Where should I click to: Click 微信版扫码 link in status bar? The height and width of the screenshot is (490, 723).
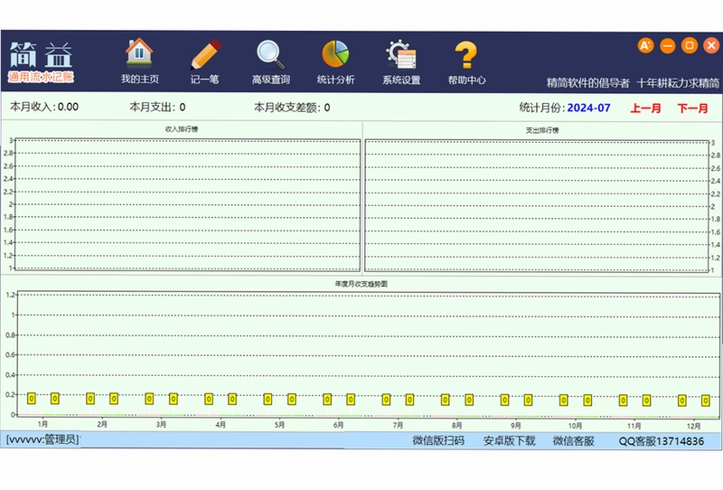click(x=438, y=440)
